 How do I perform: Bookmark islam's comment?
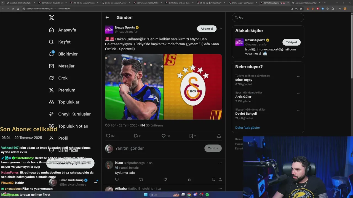(x=214, y=179)
